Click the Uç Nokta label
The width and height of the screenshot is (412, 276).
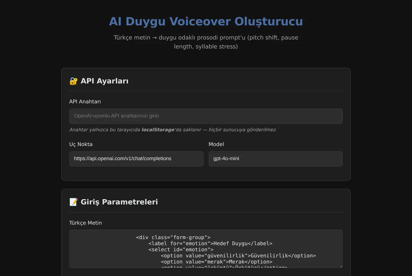click(x=81, y=144)
